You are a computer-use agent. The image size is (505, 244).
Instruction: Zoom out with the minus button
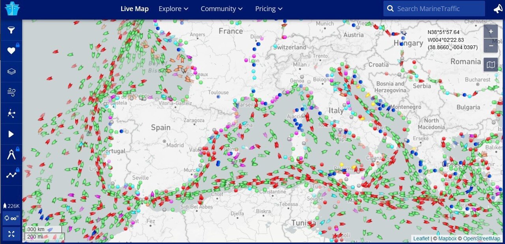click(491, 46)
